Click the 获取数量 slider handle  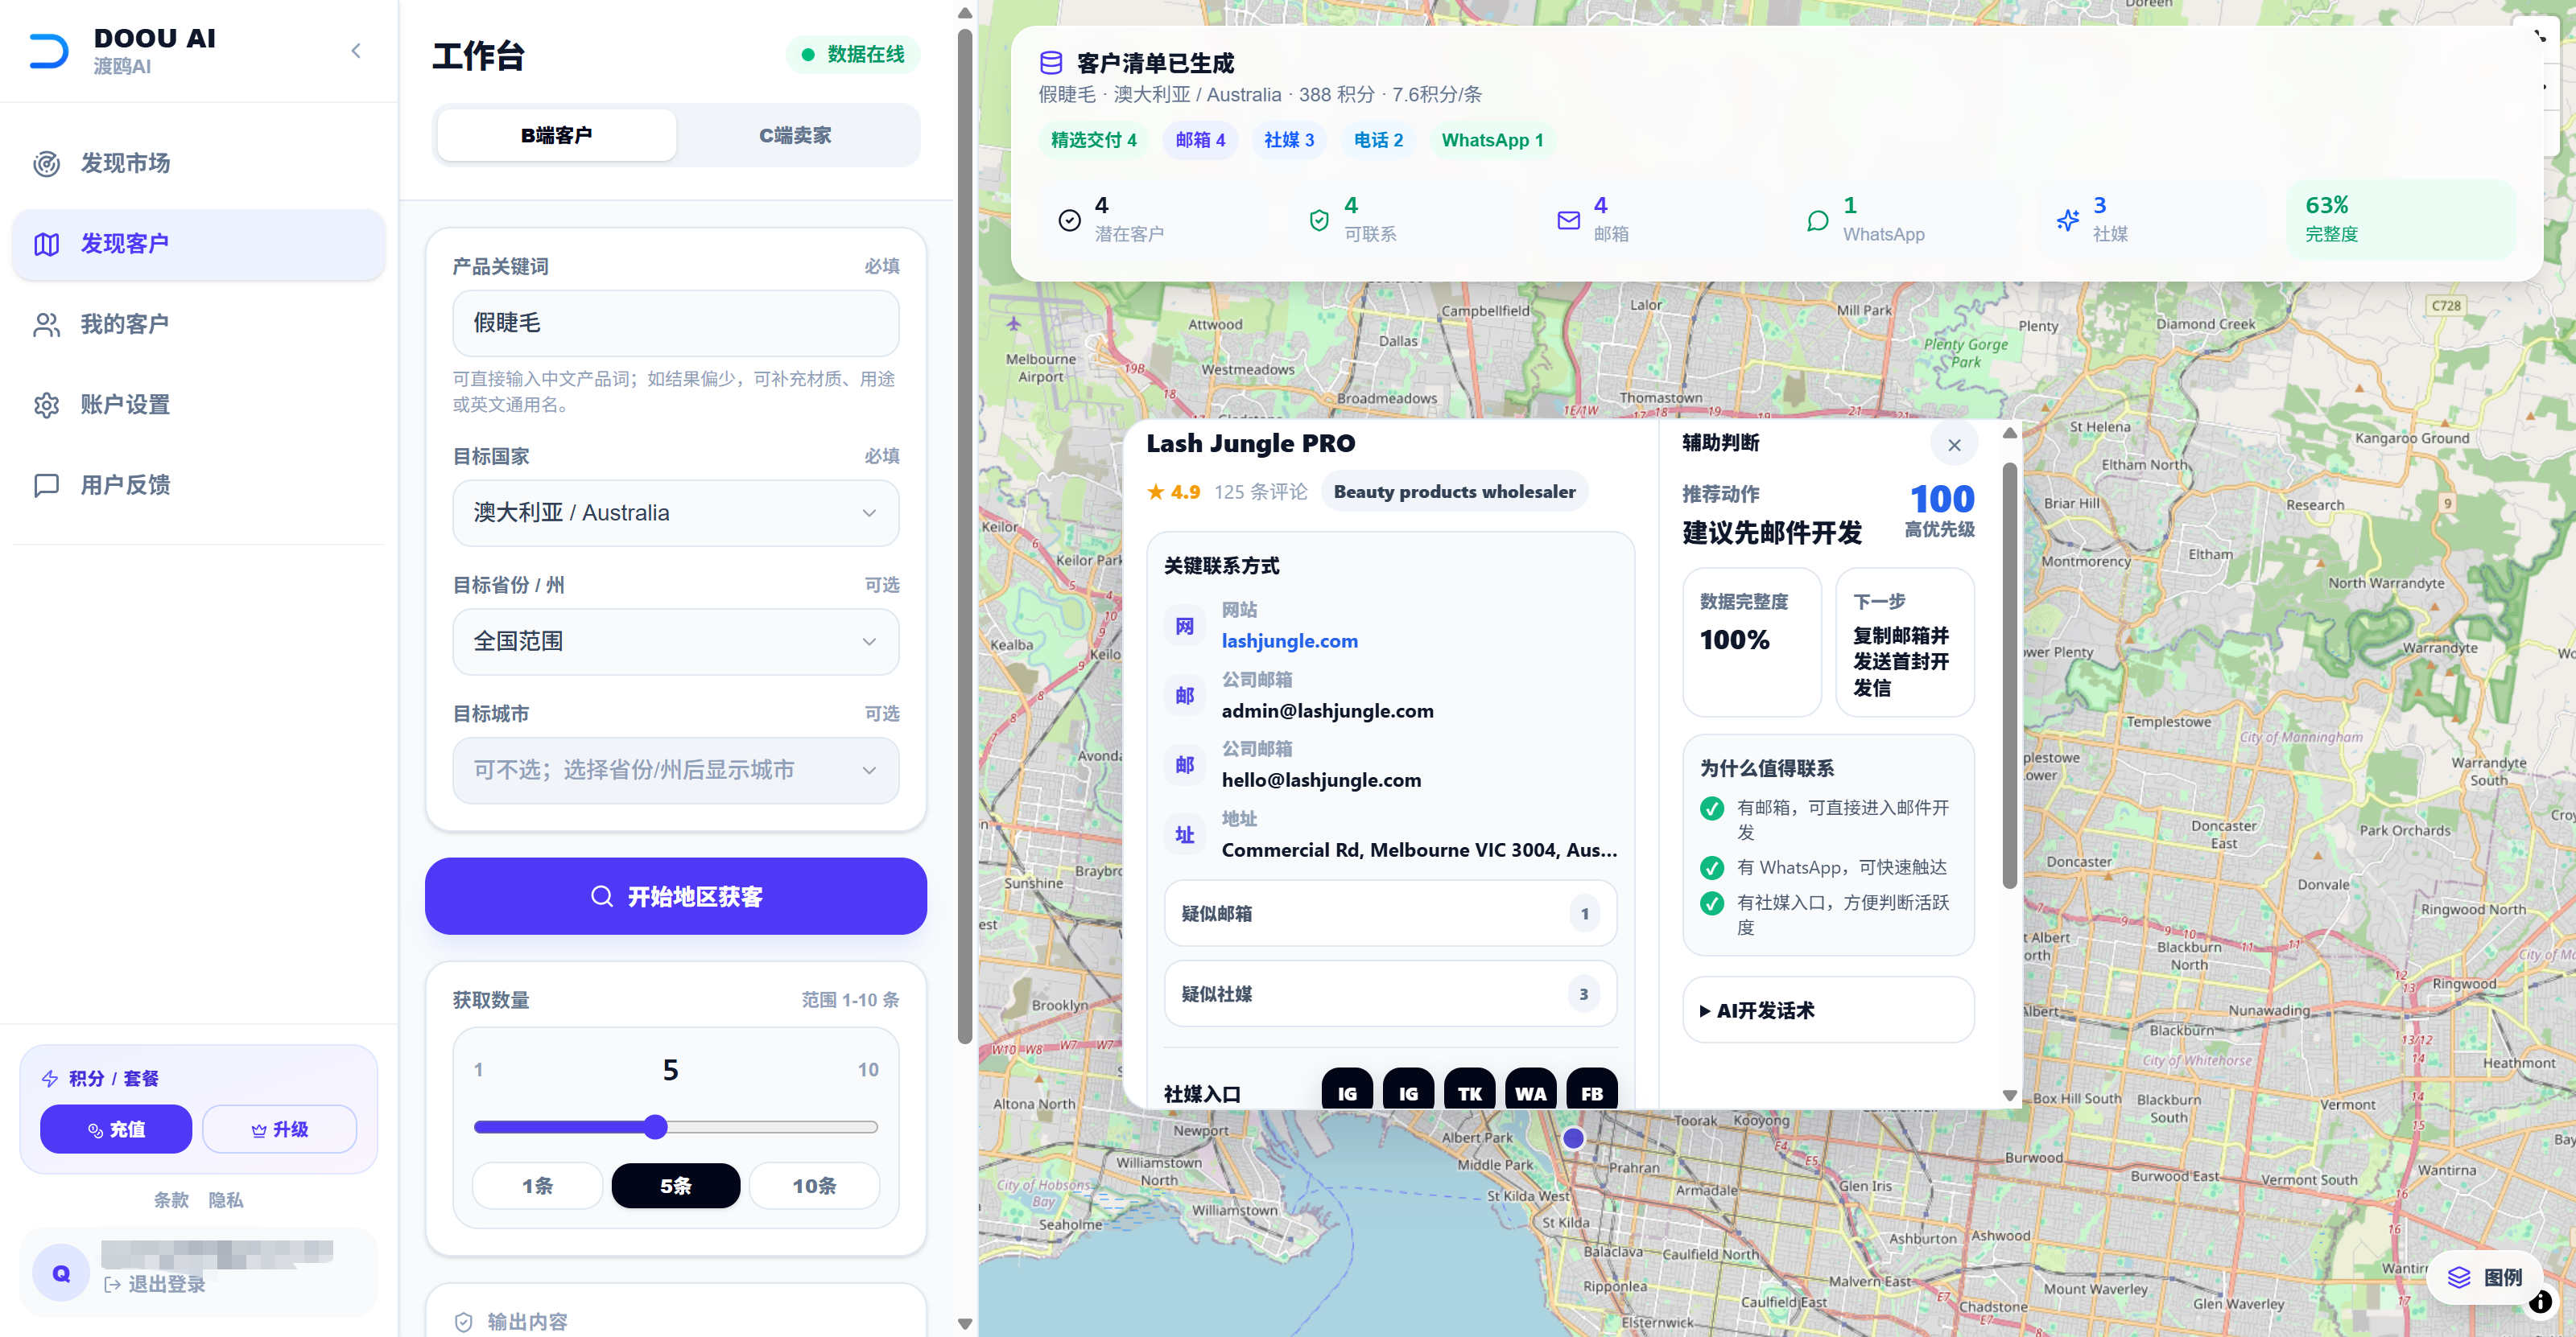pyautogui.click(x=655, y=1127)
